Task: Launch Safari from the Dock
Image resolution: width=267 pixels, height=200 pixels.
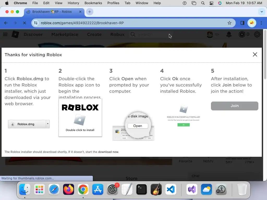Action: pos(54,189)
